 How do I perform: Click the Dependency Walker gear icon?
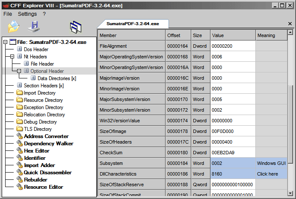(20, 143)
